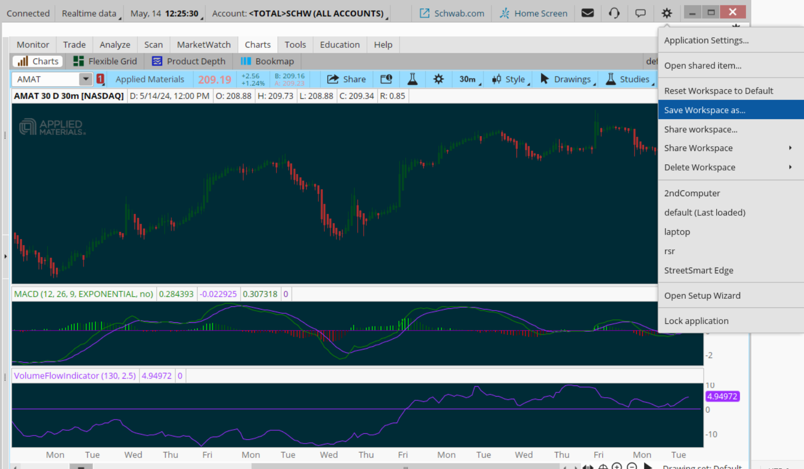
Task: Select Reset Workspace to Default
Action: coord(731,91)
